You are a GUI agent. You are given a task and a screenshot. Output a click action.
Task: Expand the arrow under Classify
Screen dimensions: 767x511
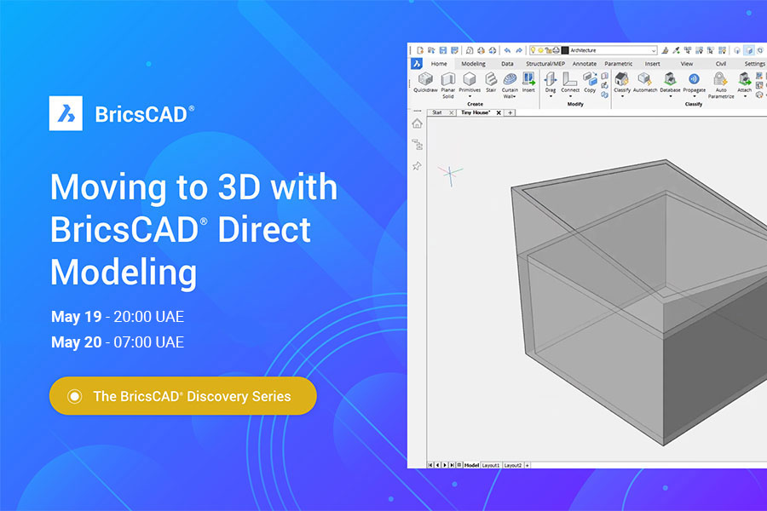[x=622, y=97]
